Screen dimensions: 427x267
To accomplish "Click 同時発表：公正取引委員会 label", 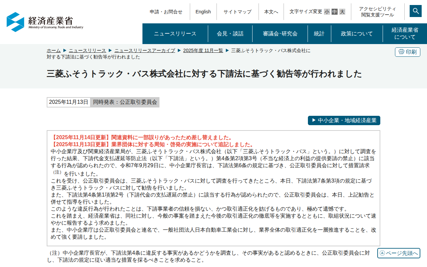I will pyautogui.click(x=125, y=102).
